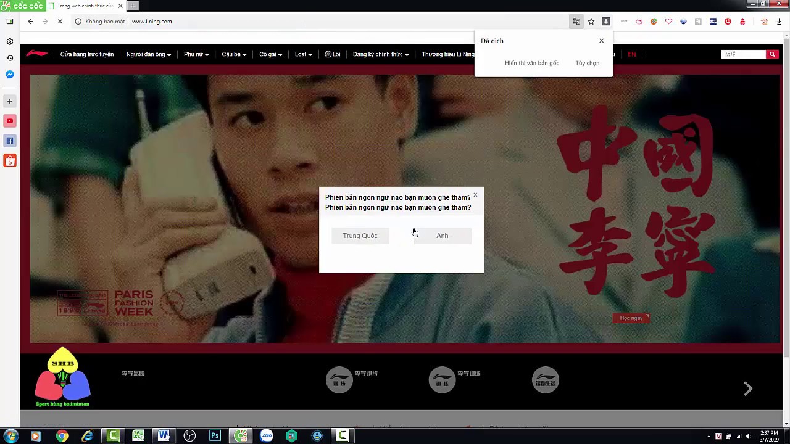Add a new sidebar shortcut with plus
The width and height of the screenshot is (790, 444).
(10, 101)
